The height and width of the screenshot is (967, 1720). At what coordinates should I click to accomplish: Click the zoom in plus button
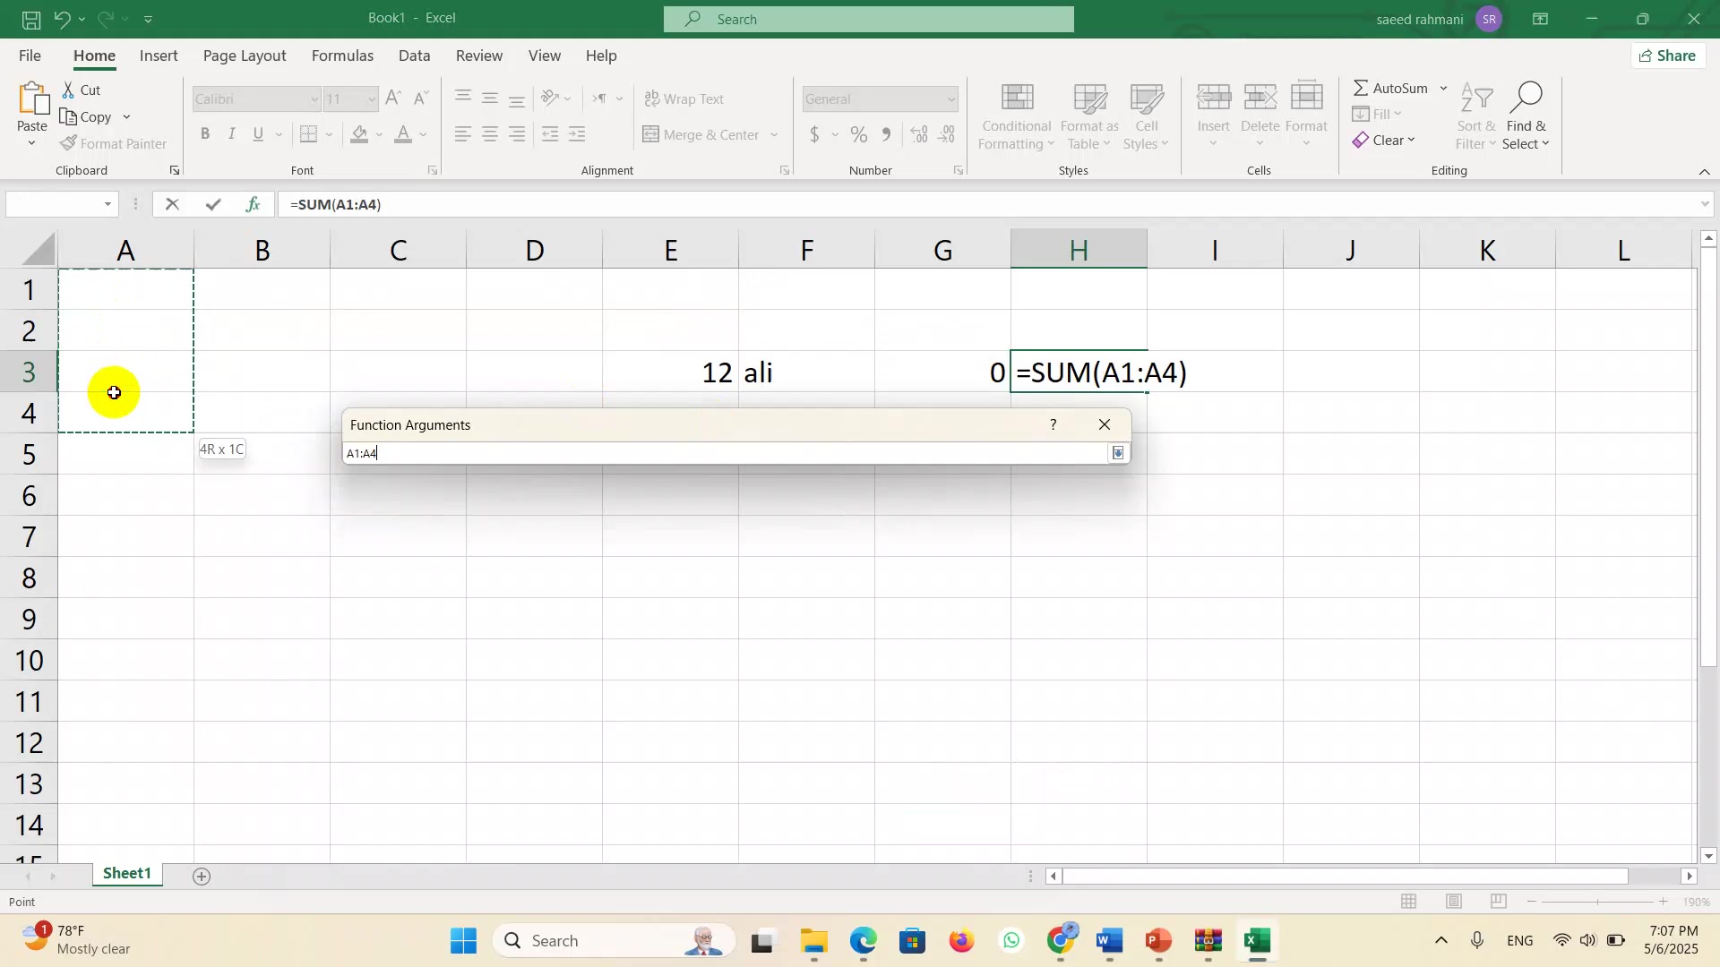1664,903
